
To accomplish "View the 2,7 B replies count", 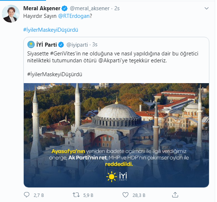I will [39, 195].
